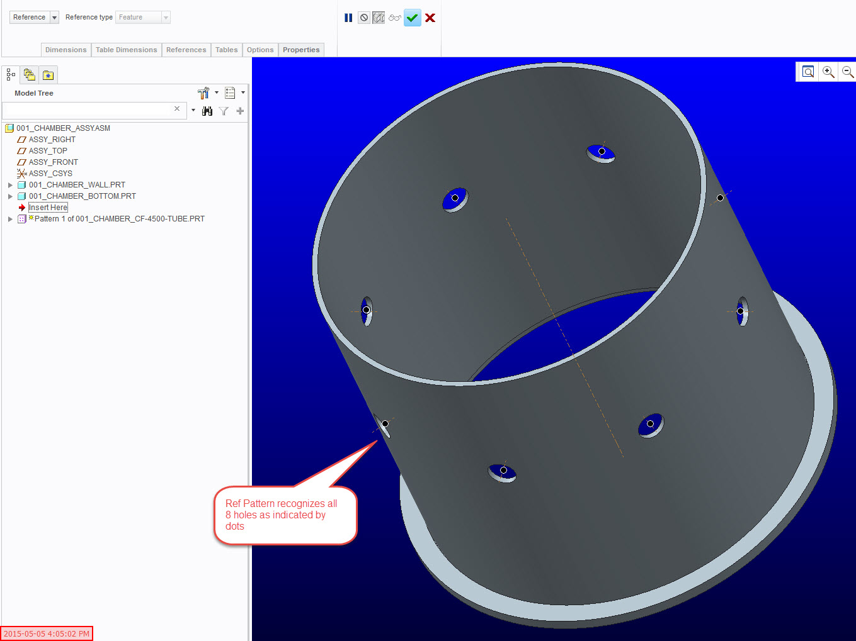Select 001_CHAMBER_ASSY.ASM in model tree

[x=63, y=128]
